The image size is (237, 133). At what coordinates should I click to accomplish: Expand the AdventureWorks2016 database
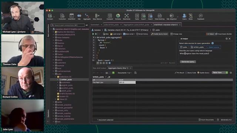pos(53,35)
